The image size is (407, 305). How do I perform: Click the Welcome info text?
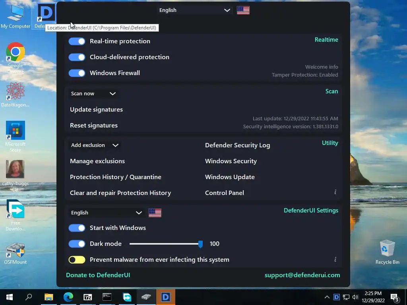coord(322,67)
